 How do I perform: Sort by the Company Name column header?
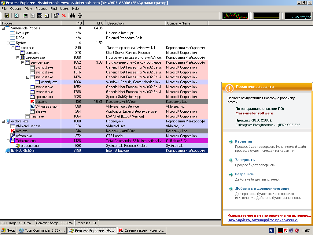click(x=187, y=23)
